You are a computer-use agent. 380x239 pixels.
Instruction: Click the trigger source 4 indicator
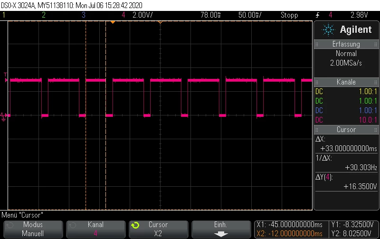[330, 15]
